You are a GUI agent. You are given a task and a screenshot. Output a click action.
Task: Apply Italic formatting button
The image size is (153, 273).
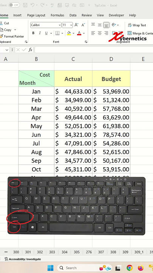click(x=40, y=33)
